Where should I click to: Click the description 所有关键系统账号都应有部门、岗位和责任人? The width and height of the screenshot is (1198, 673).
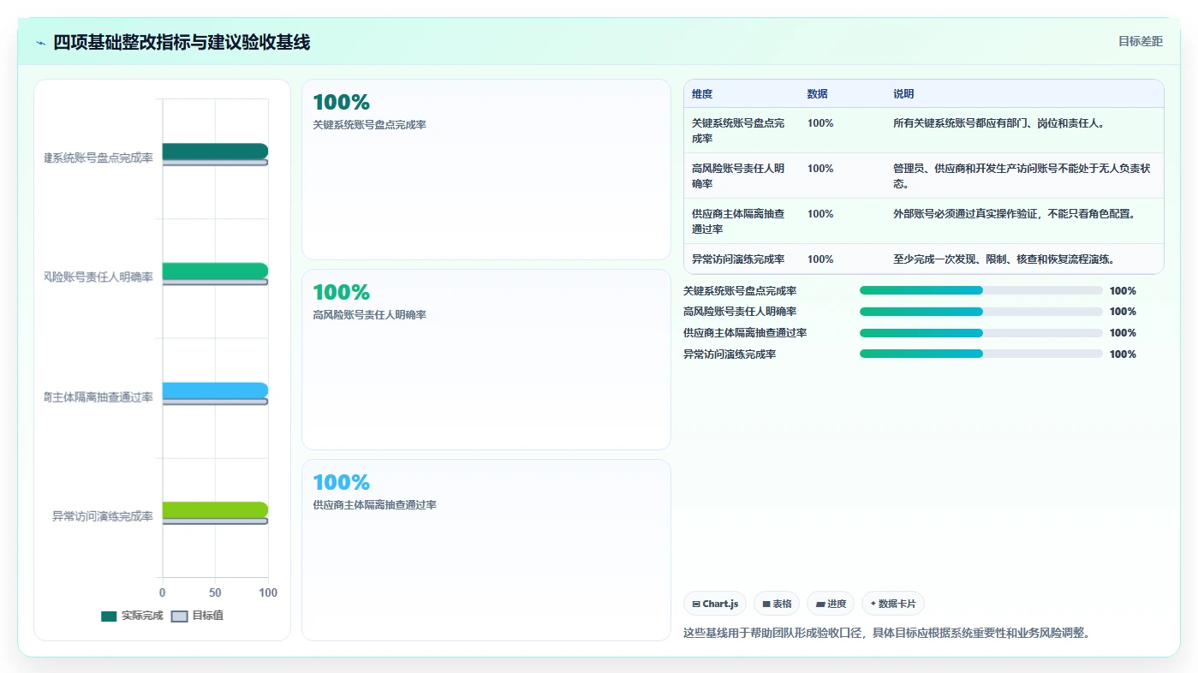(998, 123)
